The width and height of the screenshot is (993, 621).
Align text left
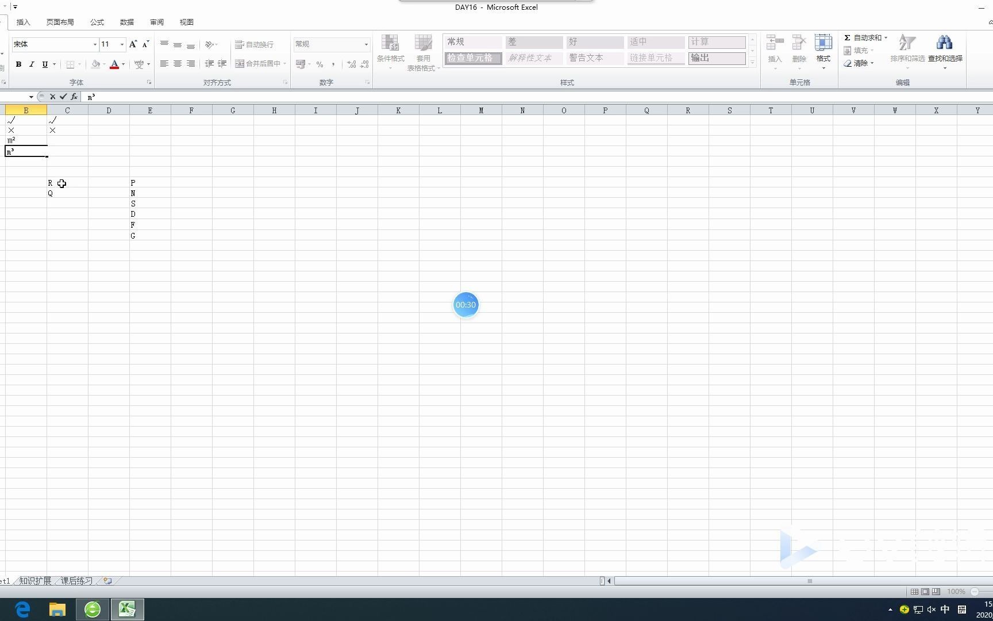tap(164, 64)
